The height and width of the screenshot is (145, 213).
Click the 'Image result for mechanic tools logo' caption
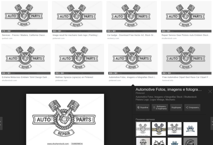pyautogui.click(x=76, y=35)
